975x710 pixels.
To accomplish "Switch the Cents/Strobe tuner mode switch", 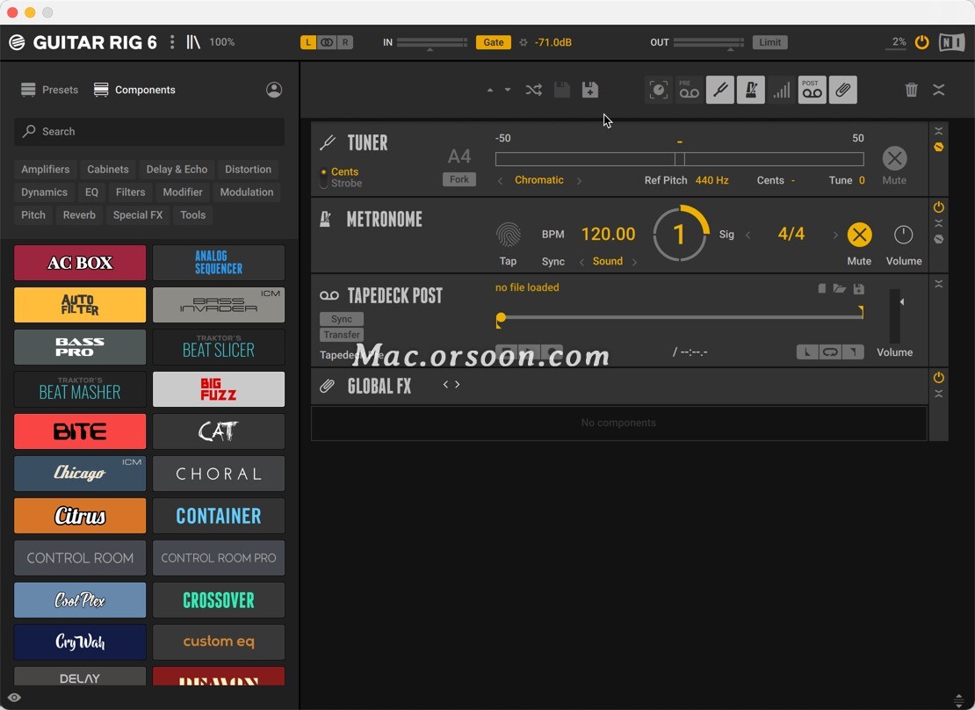I will click(323, 177).
